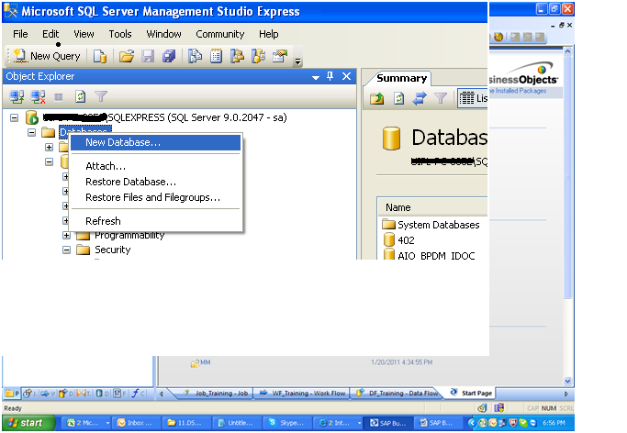The width and height of the screenshot is (627, 433).
Task: Collapse the Security folder node
Action: coord(66,250)
